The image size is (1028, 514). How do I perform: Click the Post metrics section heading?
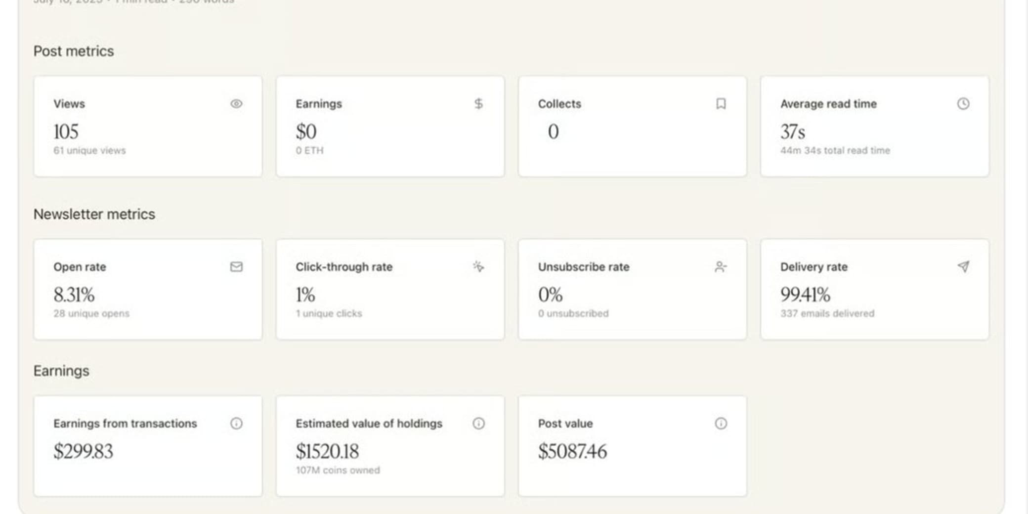(74, 51)
